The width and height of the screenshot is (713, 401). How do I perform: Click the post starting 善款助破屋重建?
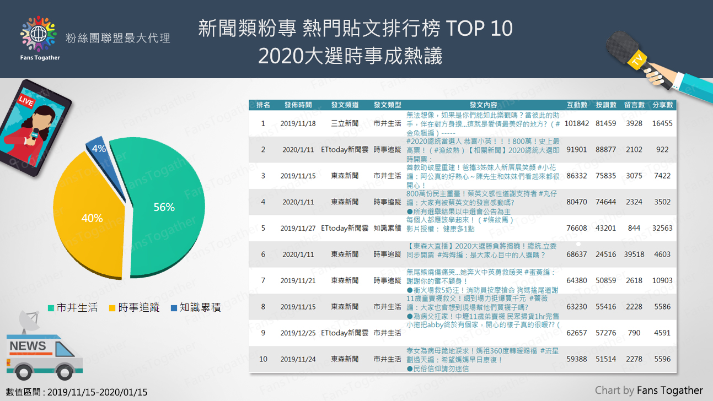point(483,176)
